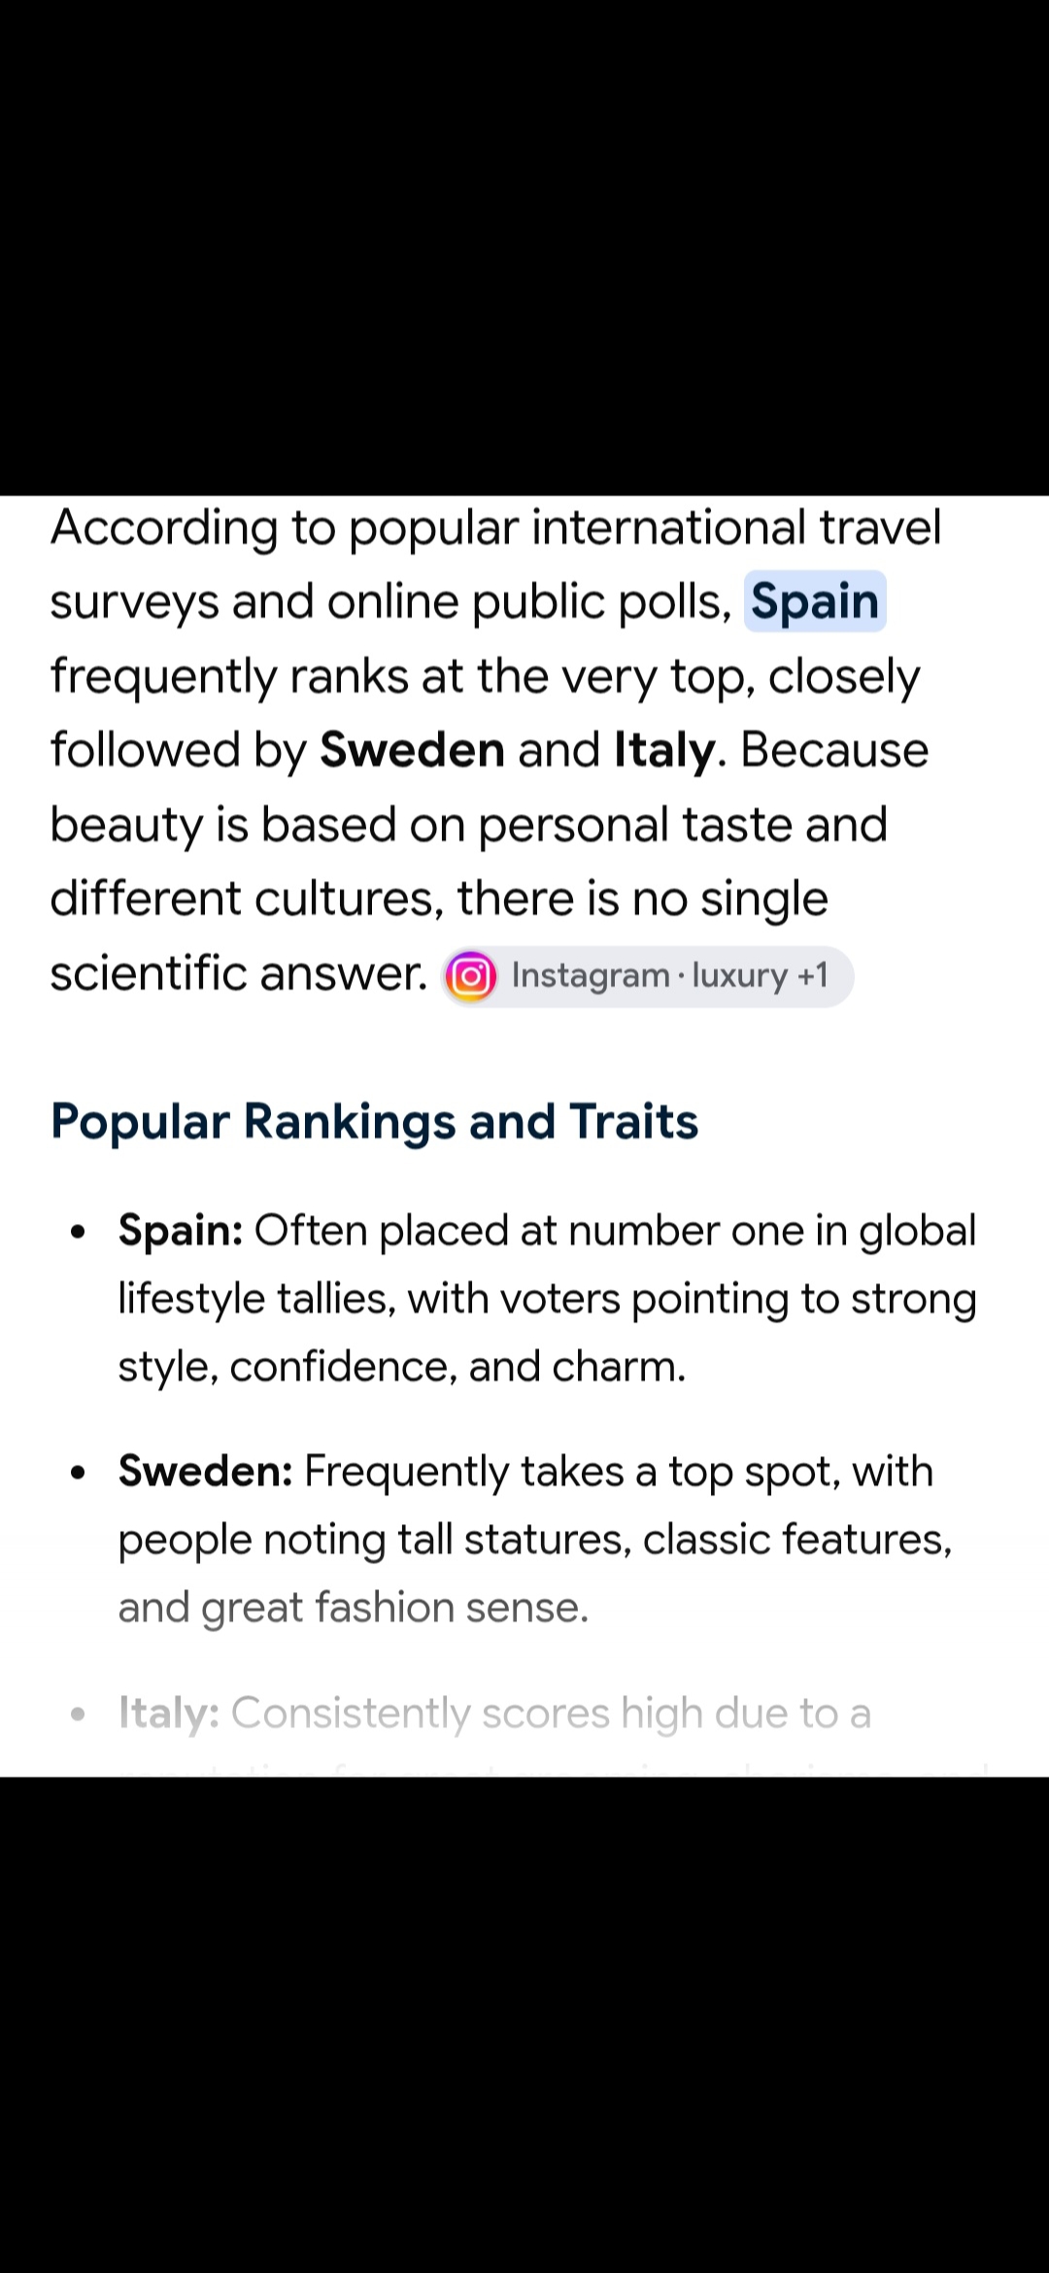The width and height of the screenshot is (1049, 2273).
Task: Tap the Instagram logo icon
Action: [471, 976]
